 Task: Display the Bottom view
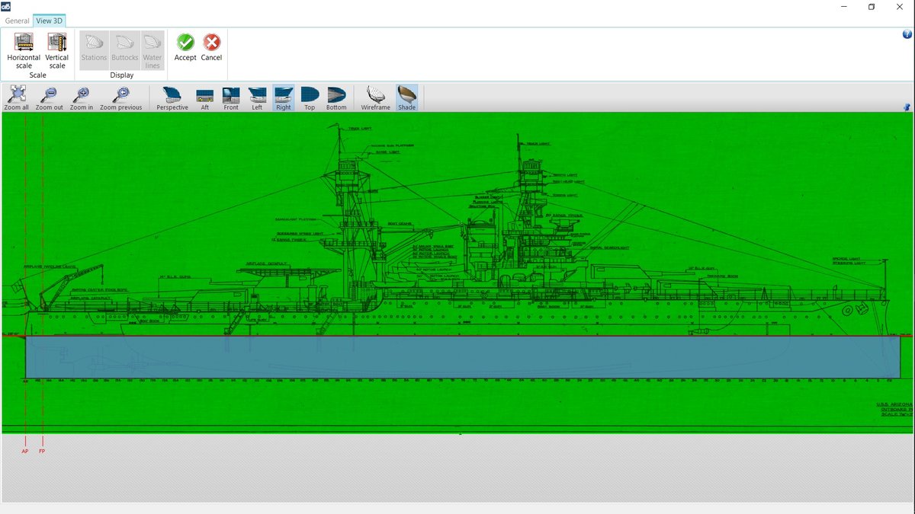coord(336,97)
